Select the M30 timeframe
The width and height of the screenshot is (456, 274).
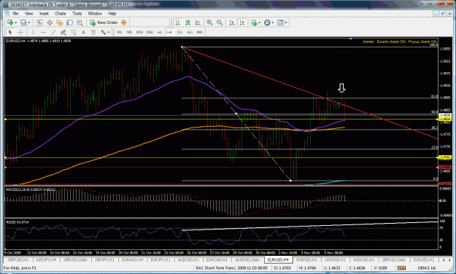150,32
